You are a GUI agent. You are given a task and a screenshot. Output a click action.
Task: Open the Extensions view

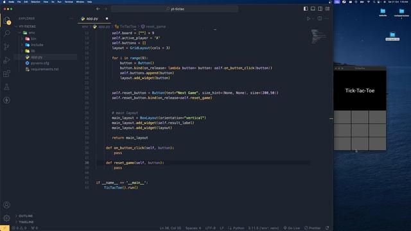click(x=7, y=73)
